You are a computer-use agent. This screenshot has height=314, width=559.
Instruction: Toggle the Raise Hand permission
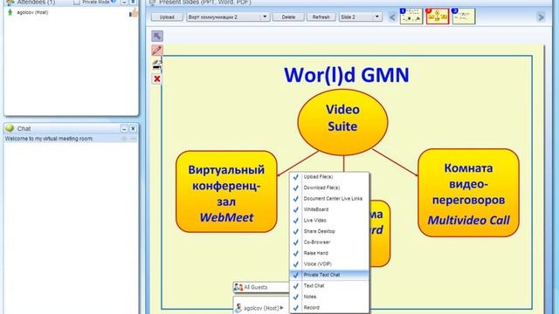329,253
